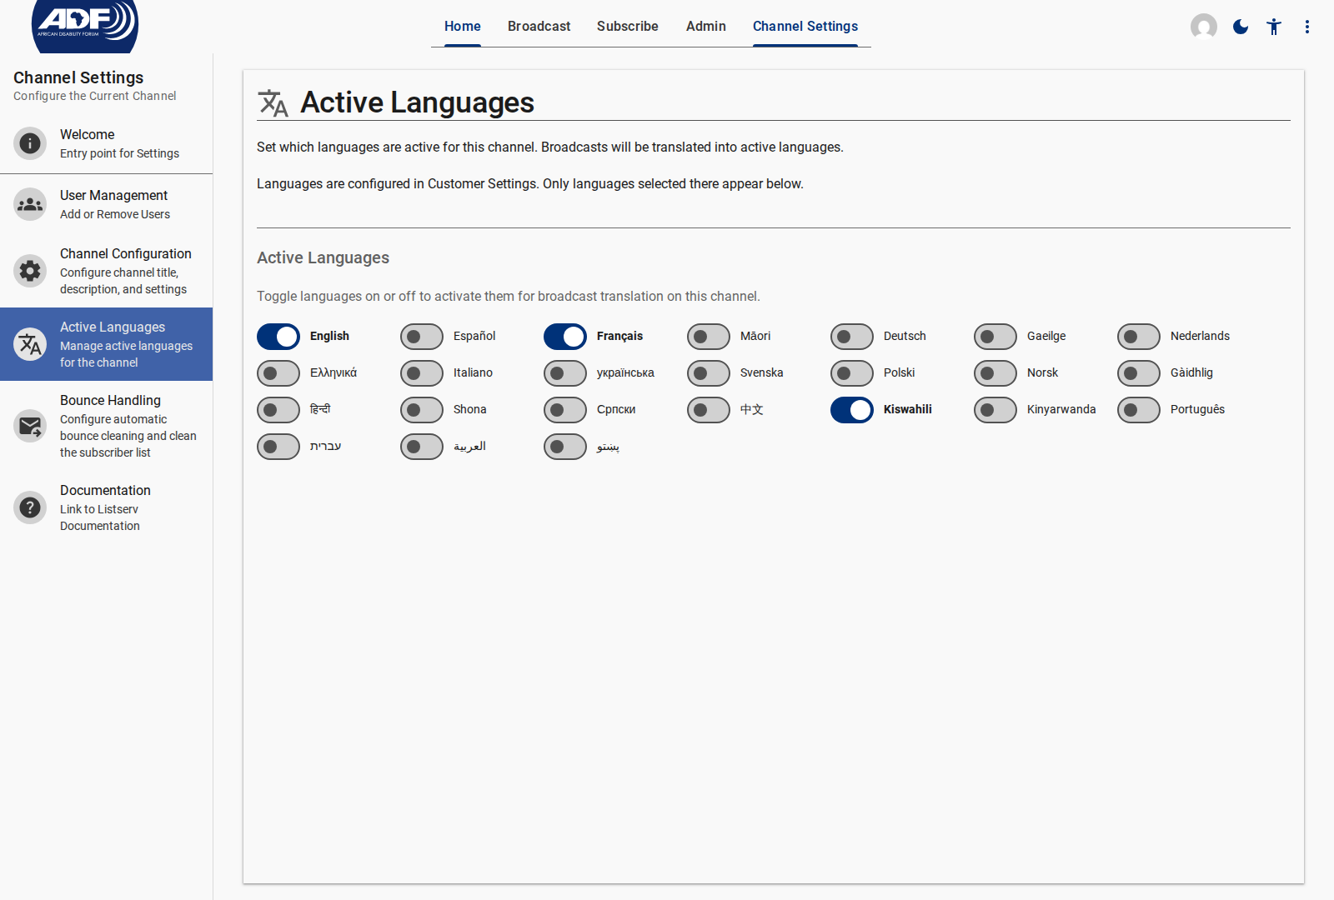Disable the Kiswahili language toggle
The width and height of the screenshot is (1334, 900).
(x=852, y=410)
